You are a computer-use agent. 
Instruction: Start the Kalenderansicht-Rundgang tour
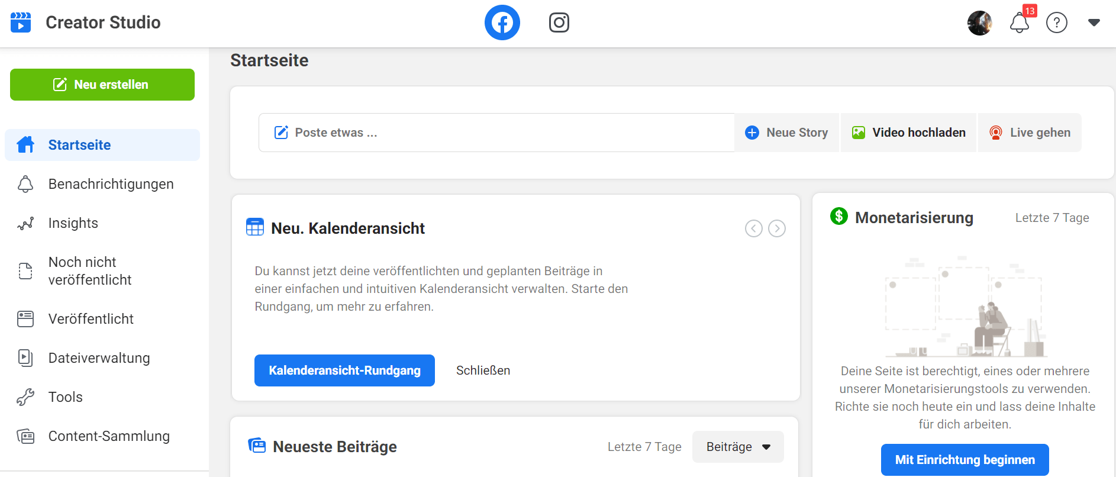tap(344, 370)
